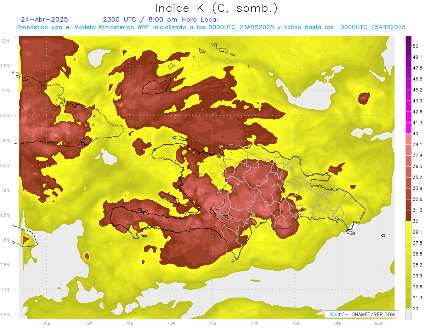The image size is (425, 328).
Task: Pick the light gray swatch below 20
Action: pos(408,314)
